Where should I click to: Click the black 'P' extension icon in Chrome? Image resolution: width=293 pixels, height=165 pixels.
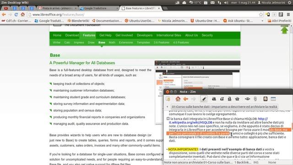click(281, 14)
